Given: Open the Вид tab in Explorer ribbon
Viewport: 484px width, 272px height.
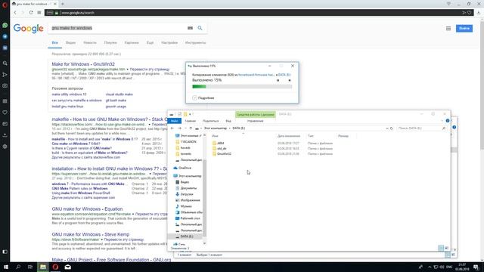Looking at the screenshot, I should (x=228, y=121).
